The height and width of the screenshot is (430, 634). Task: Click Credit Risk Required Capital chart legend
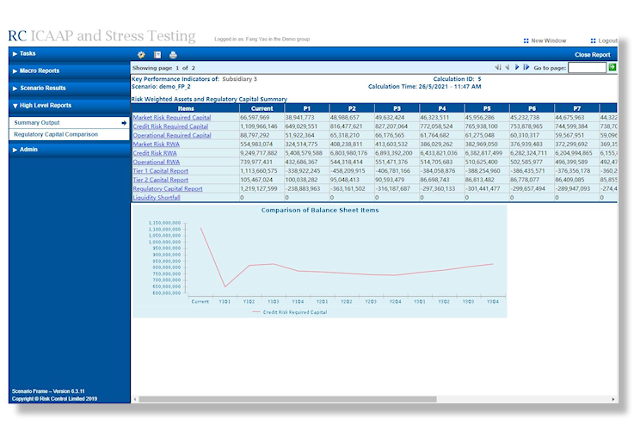[x=290, y=312]
